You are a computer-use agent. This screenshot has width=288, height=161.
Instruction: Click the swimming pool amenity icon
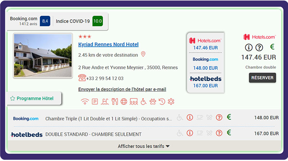(x=105, y=101)
